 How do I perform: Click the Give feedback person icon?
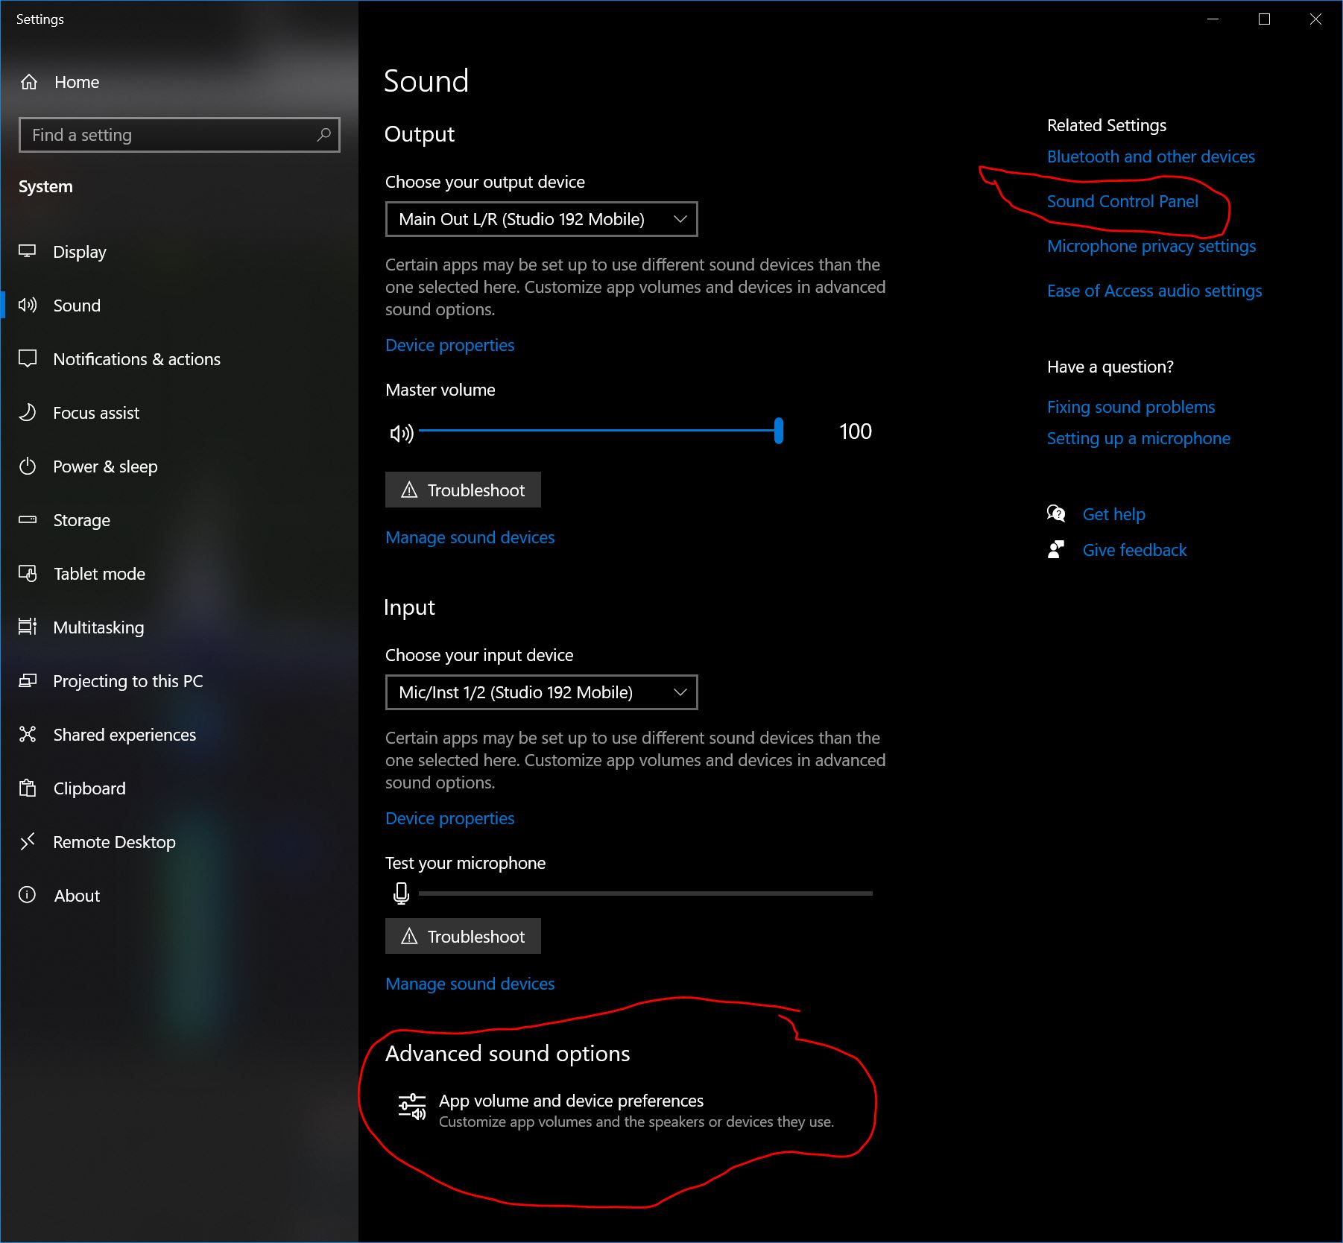(1056, 550)
